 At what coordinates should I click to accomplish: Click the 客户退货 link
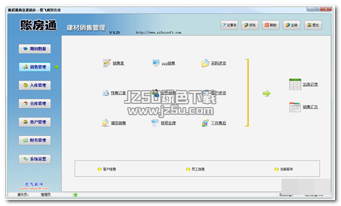219,93
